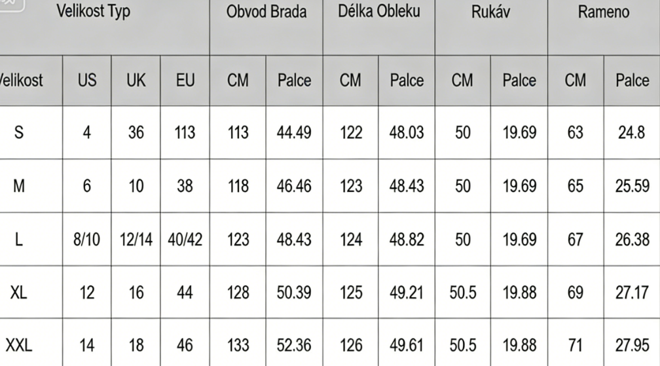Click the 48.03 coat length value
Screen dimensions: 660x366
point(406,132)
